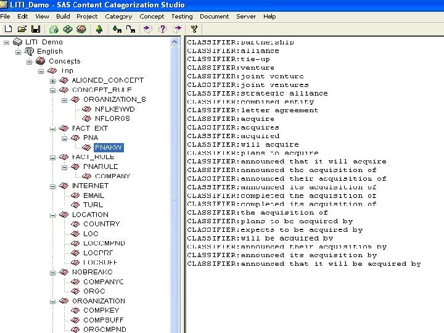Click the 'CLASSIFIER:joint venture' rule line
The height and width of the screenshot is (333, 444).
[x=245, y=76]
